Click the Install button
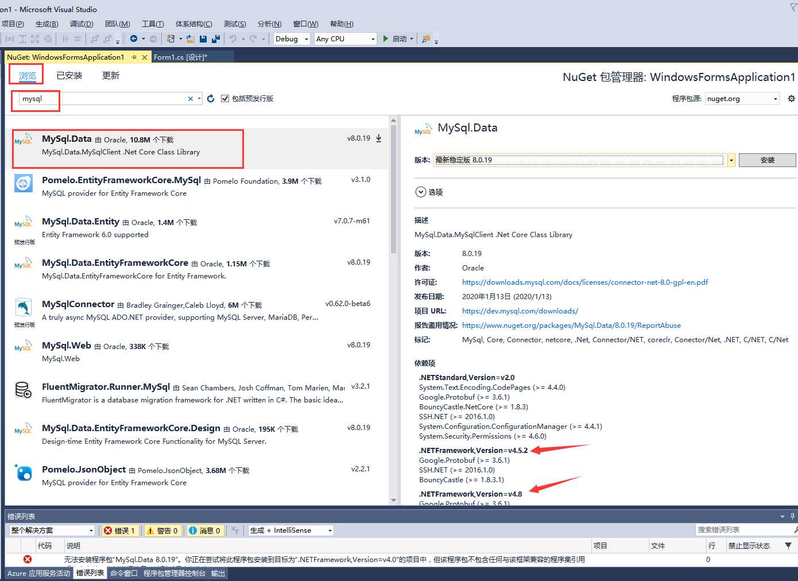Screen dimensions: 798x581 pos(767,160)
